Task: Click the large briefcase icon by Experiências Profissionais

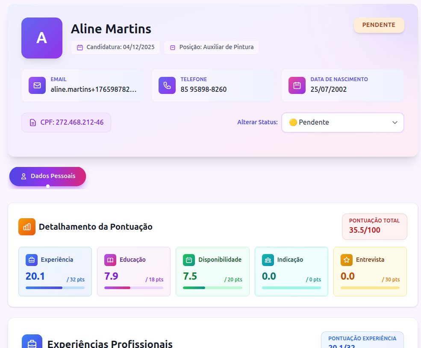Action: click(32, 342)
